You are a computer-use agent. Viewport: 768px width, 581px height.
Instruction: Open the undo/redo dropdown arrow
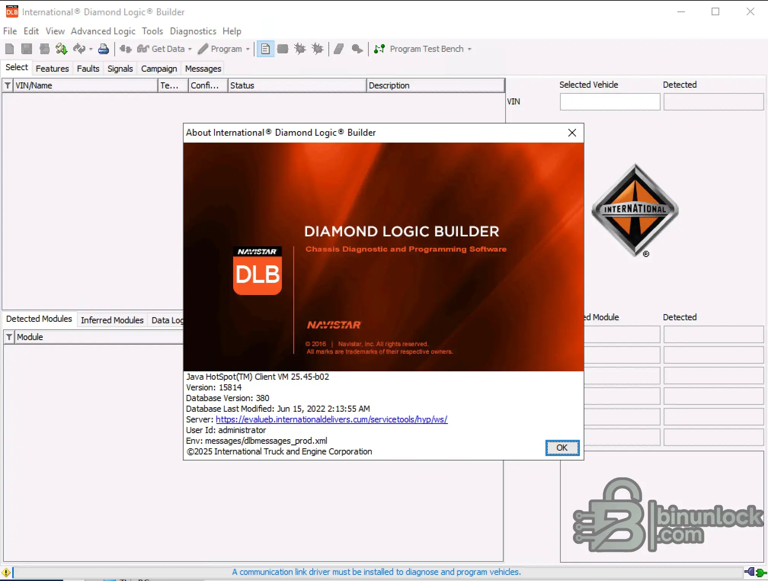pos(91,49)
